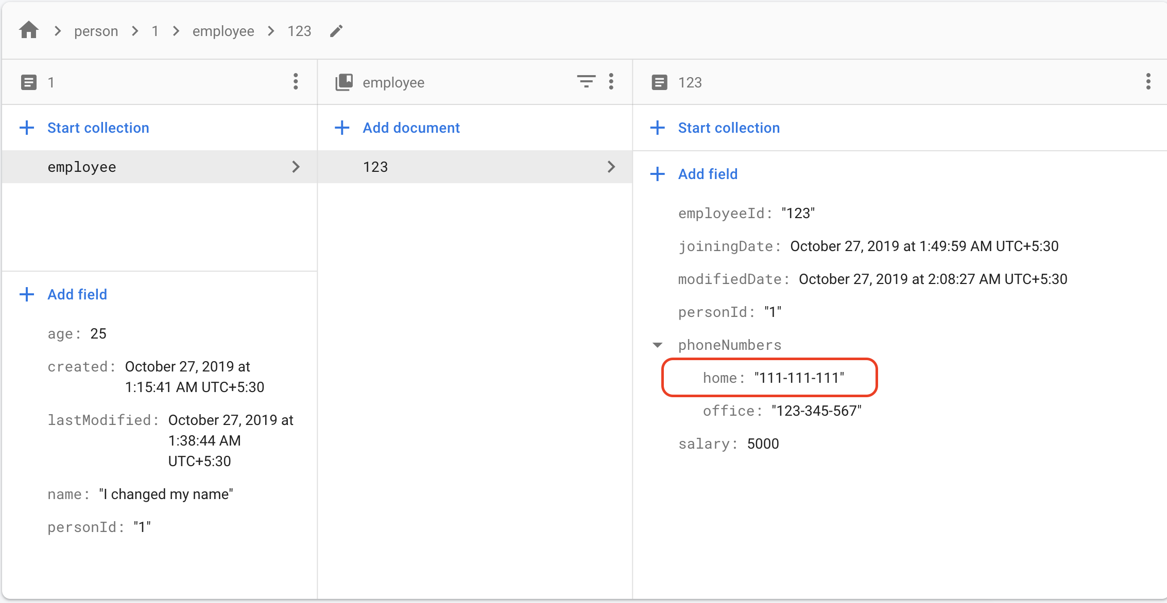Open the filter icon on the employee collection panel
The image size is (1167, 603).
(586, 81)
